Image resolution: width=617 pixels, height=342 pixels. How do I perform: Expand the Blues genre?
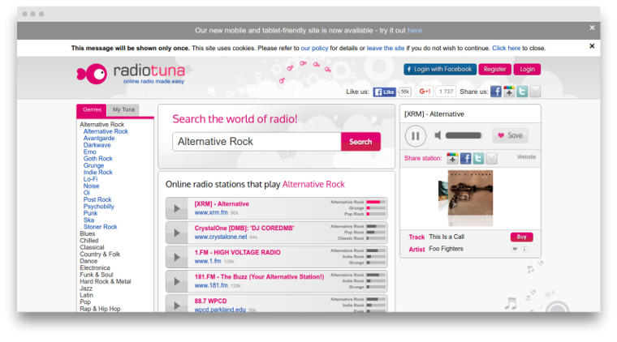point(88,233)
